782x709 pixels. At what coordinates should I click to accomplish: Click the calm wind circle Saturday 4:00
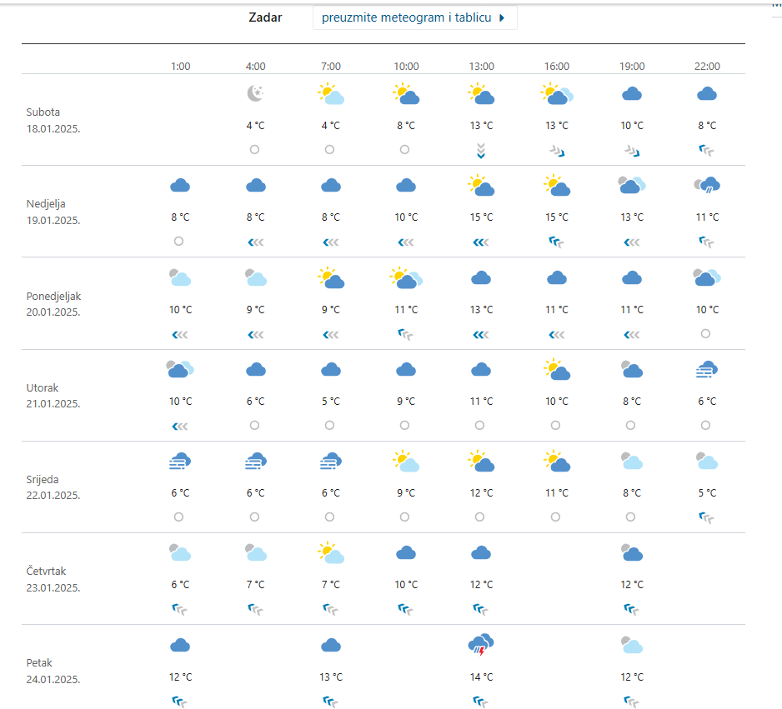point(254,150)
